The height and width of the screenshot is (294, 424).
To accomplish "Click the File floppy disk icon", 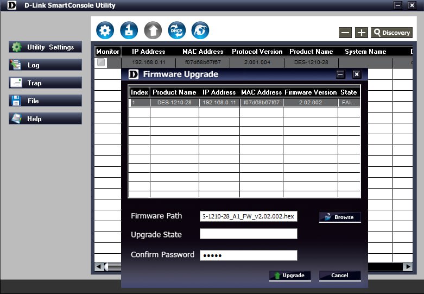I will pos(16,101).
